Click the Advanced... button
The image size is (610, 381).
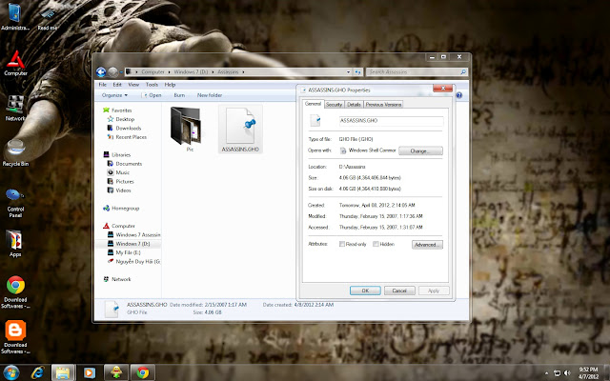427,245
